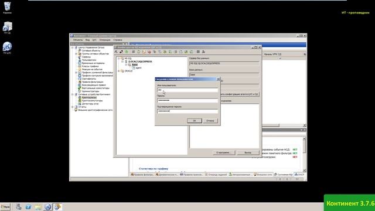The image size is (375, 211).
Task: Expand the Отчеты node
Action: 73,107
